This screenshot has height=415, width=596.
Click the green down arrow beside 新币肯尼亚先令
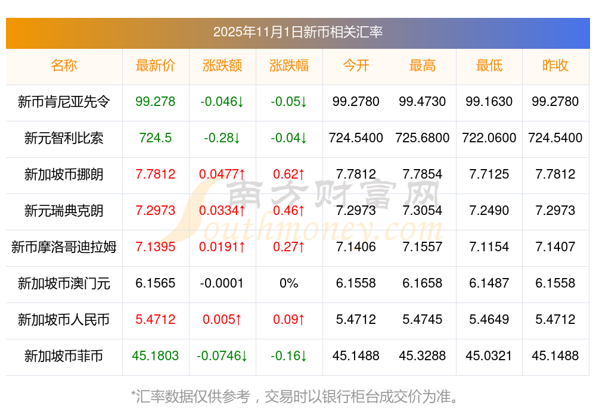click(241, 102)
